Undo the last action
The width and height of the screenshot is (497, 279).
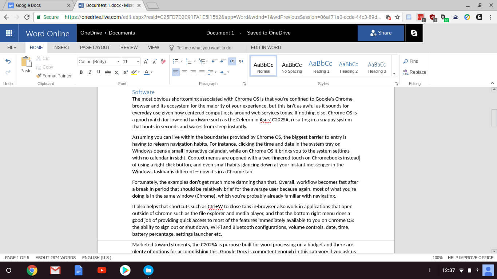pyautogui.click(x=8, y=61)
